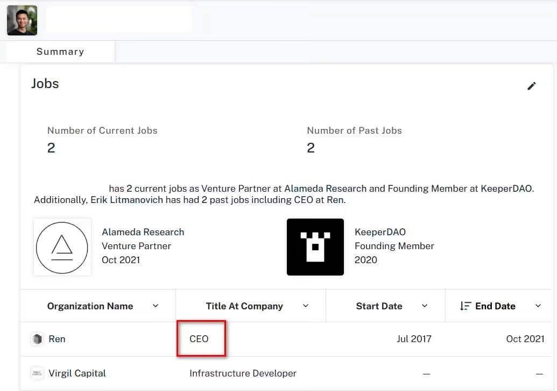Screen dimensions: 557x391
Task: Click the Jobs section heading
Action: point(45,84)
